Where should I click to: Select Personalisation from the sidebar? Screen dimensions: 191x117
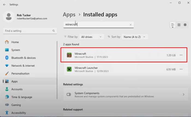click(x=20, y=73)
